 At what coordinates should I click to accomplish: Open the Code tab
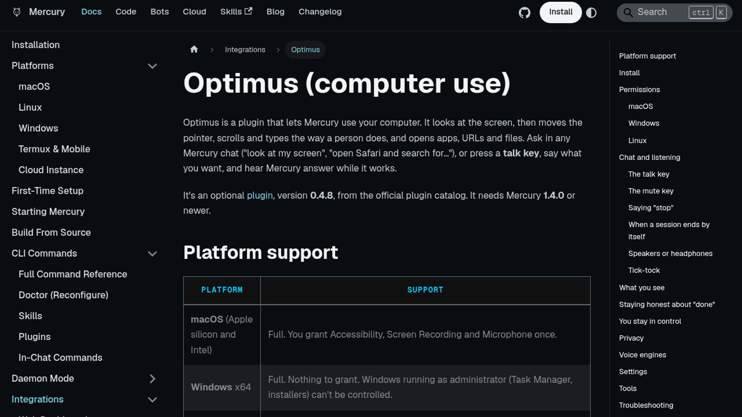(x=126, y=12)
